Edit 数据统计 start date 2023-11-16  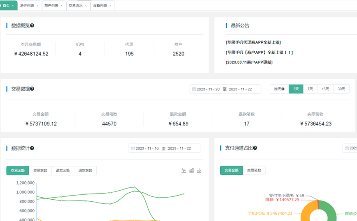(x=147, y=148)
